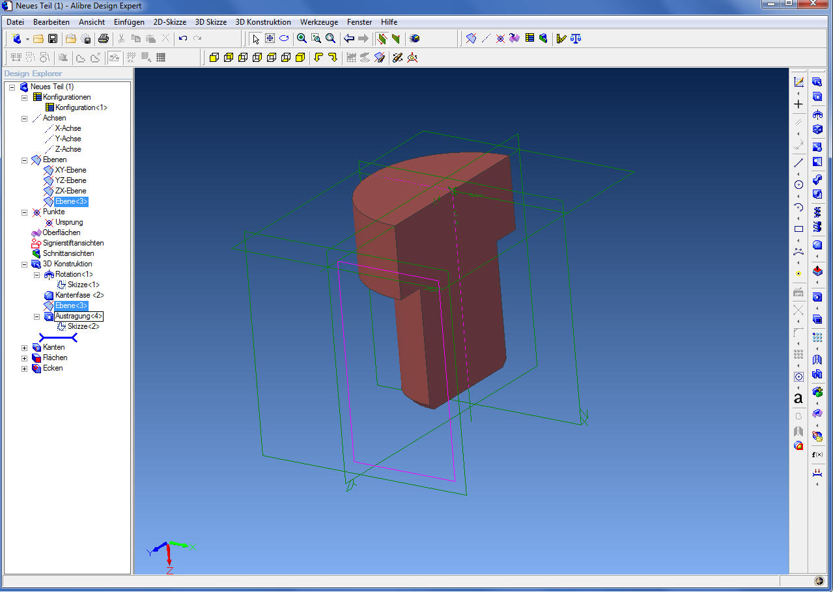Collapse the Neues Teil (1) root node

coord(12,87)
